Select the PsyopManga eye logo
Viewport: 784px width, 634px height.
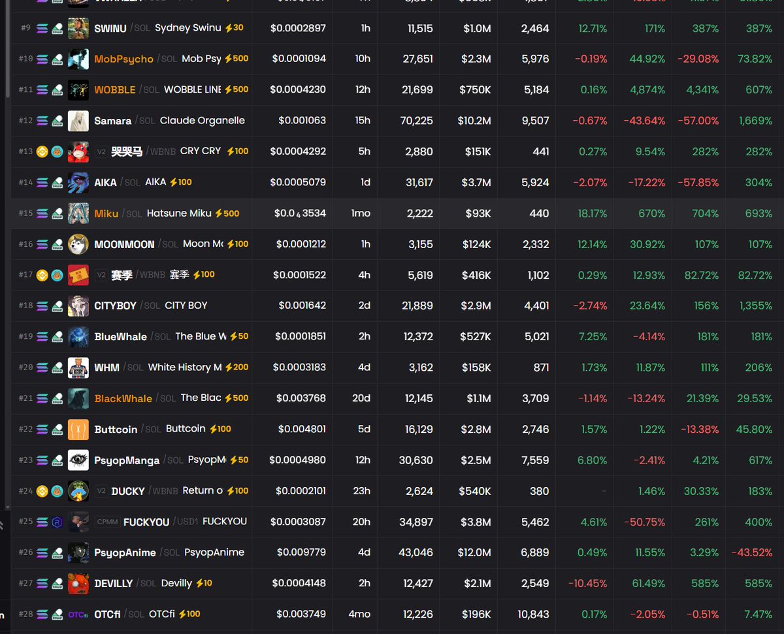tap(78, 460)
